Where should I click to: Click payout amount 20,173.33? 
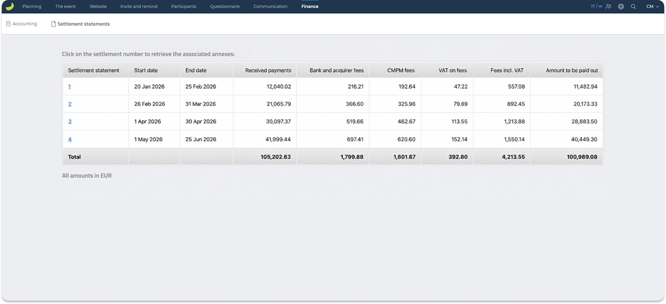point(585,104)
